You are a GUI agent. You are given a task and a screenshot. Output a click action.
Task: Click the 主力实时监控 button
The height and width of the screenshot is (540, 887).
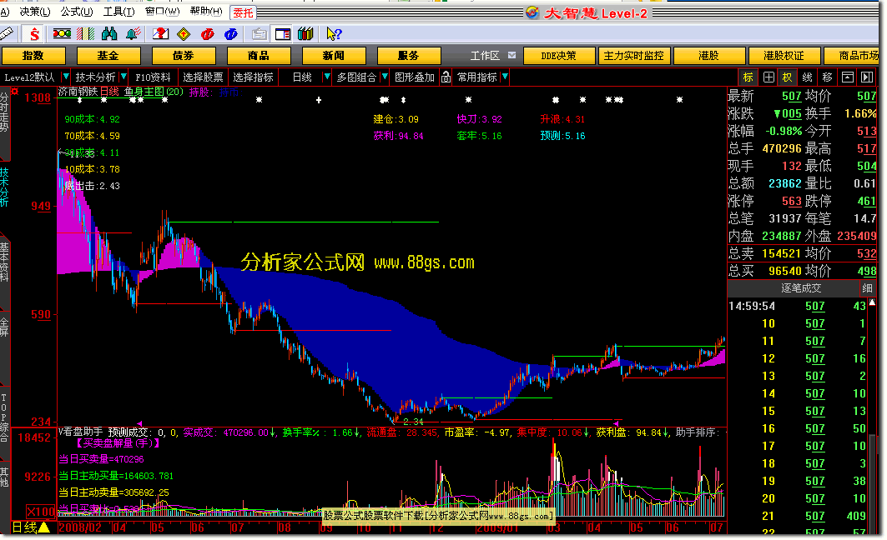click(633, 55)
